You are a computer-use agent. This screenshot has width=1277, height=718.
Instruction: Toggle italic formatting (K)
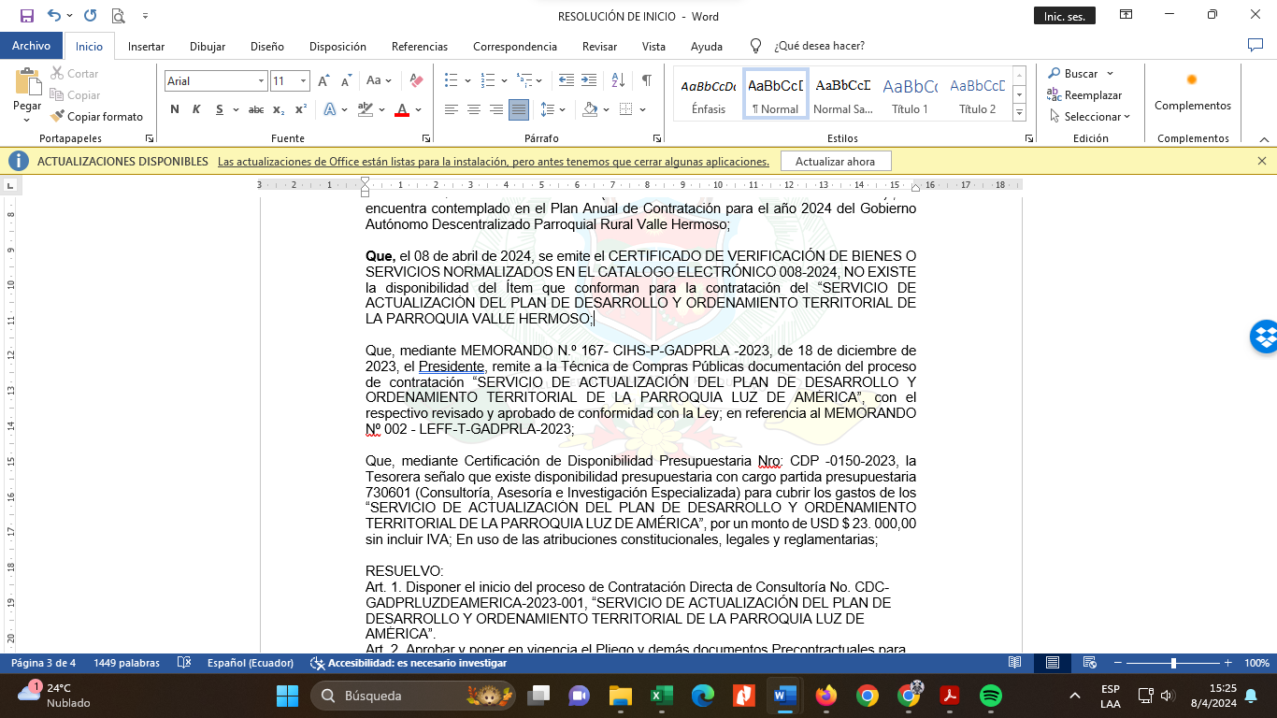[196, 109]
